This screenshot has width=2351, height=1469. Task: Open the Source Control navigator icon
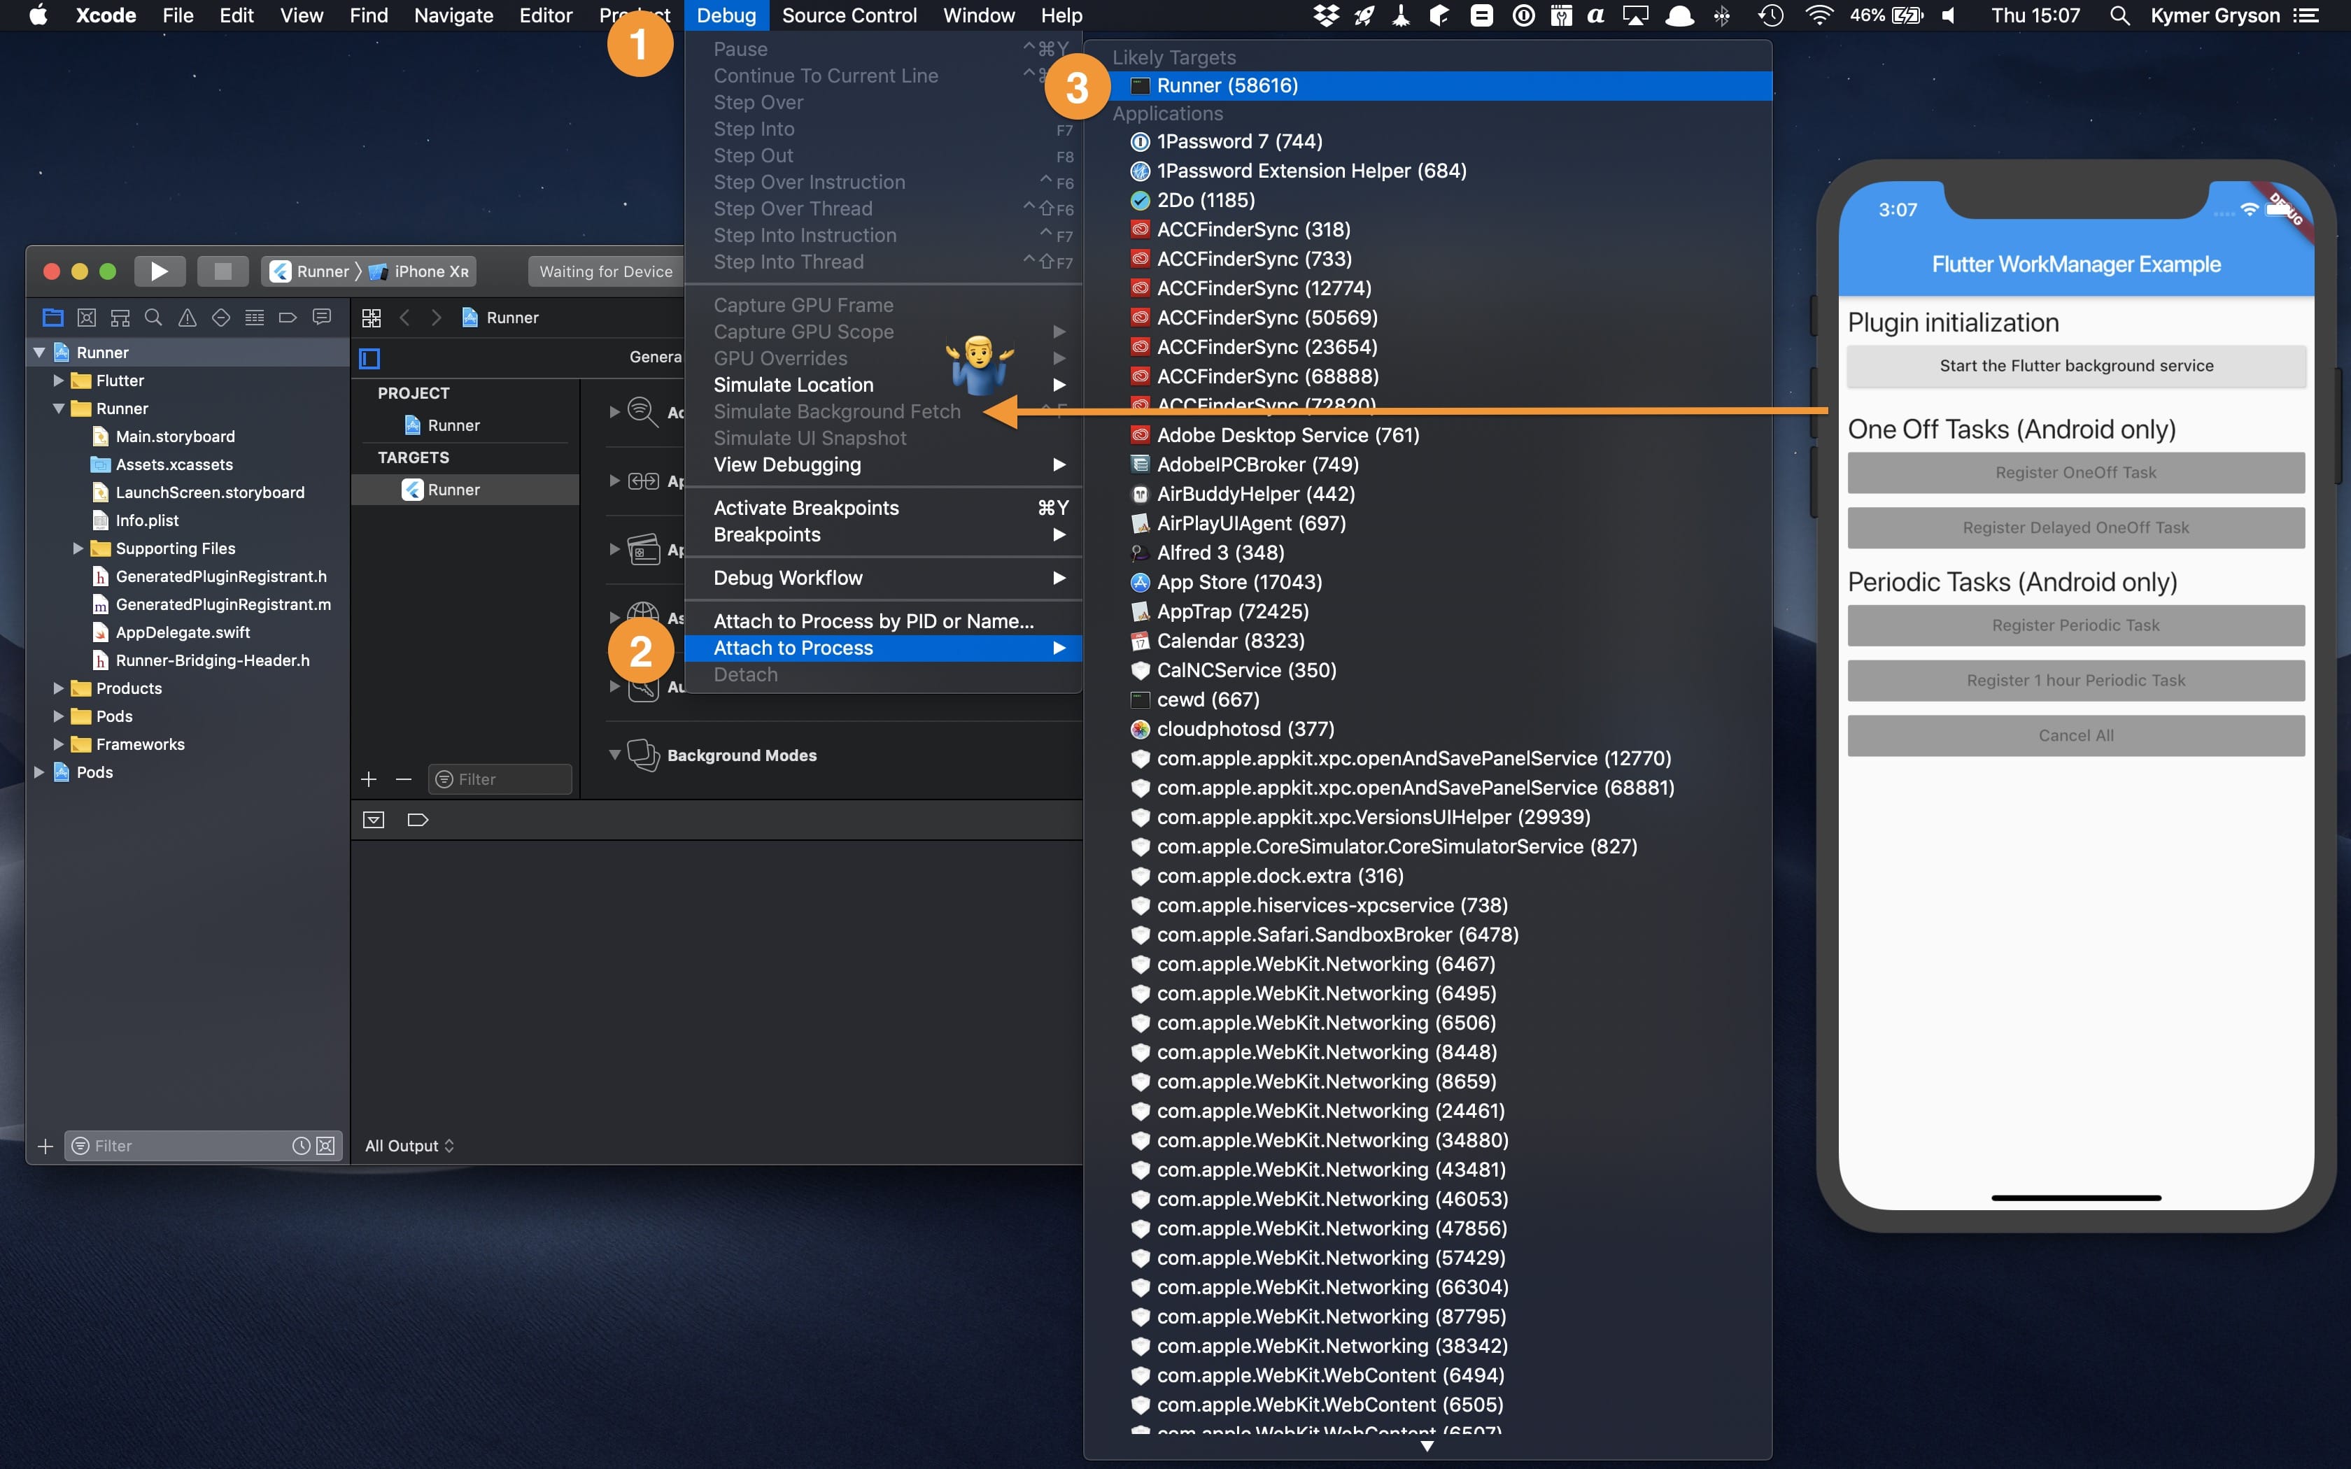(87, 318)
